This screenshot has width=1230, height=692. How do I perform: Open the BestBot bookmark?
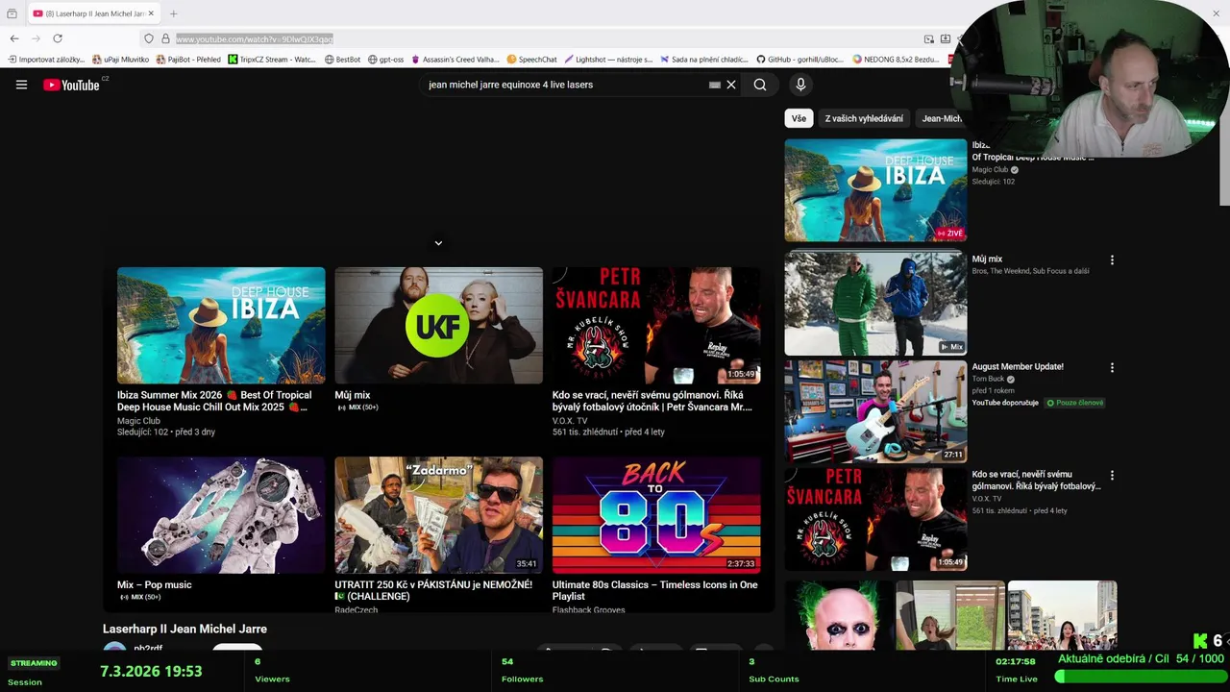(343, 60)
